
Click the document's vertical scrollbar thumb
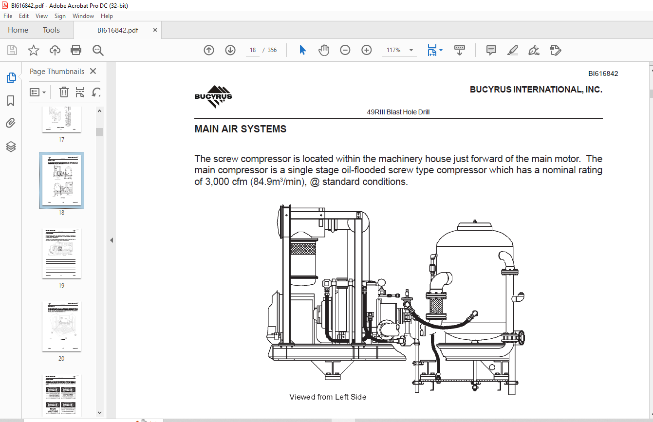point(651,94)
